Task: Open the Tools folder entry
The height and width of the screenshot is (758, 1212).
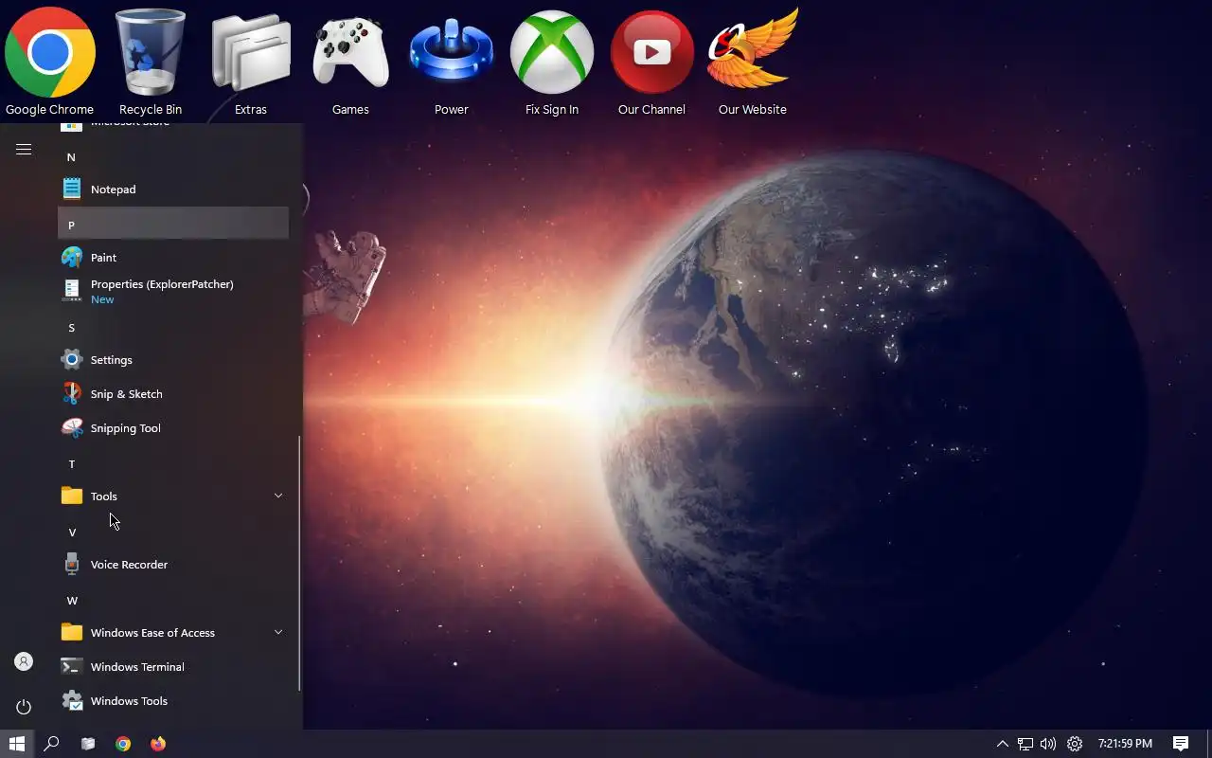Action: click(173, 496)
